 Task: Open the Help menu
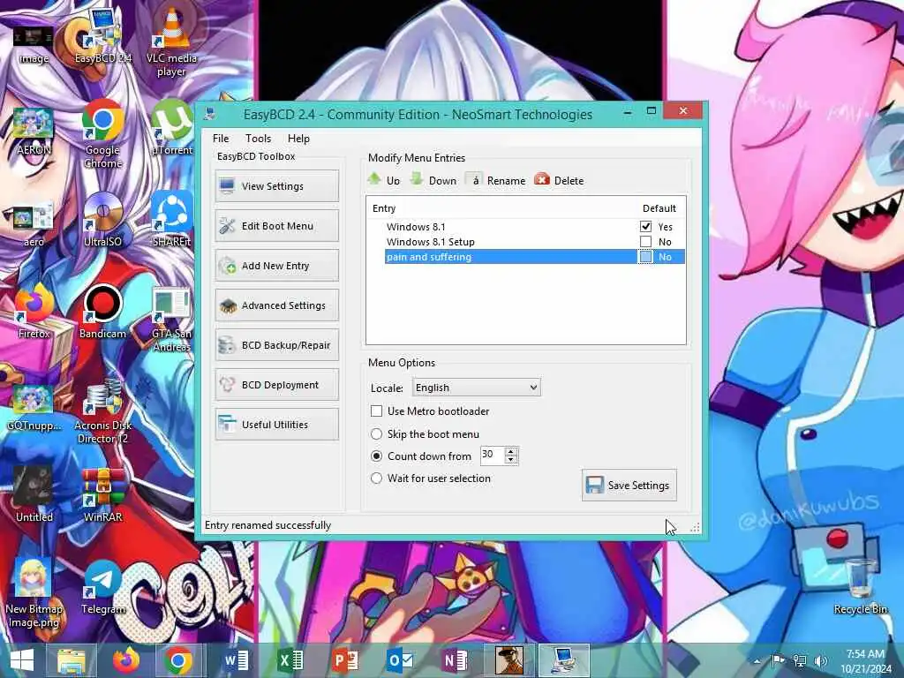coord(298,139)
